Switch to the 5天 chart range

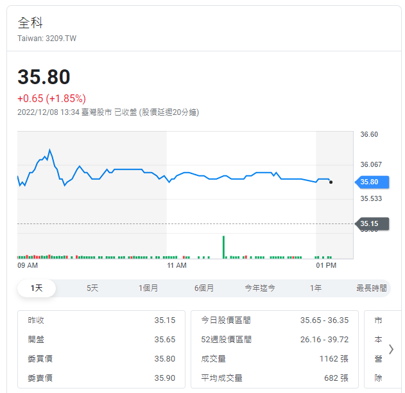tap(92, 288)
